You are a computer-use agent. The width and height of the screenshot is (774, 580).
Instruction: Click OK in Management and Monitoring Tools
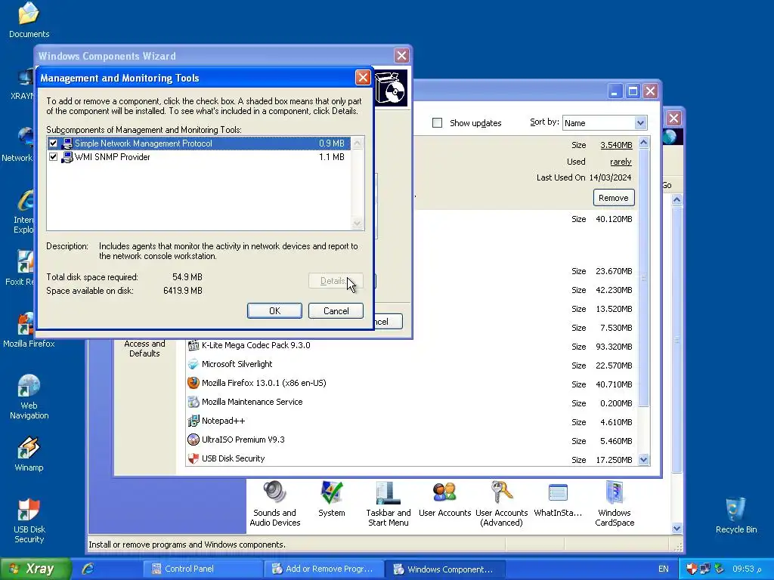point(274,310)
